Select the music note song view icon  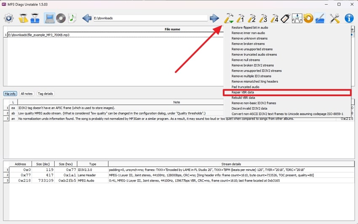click(x=72, y=18)
